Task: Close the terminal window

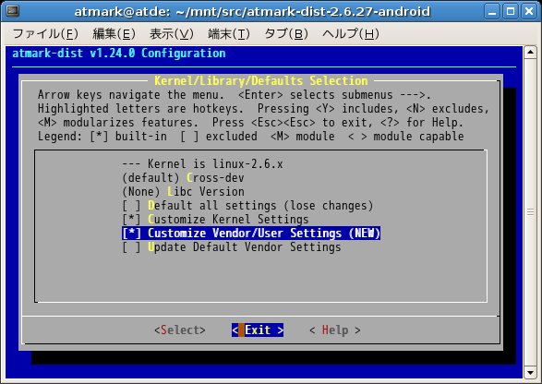Action: click(529, 12)
